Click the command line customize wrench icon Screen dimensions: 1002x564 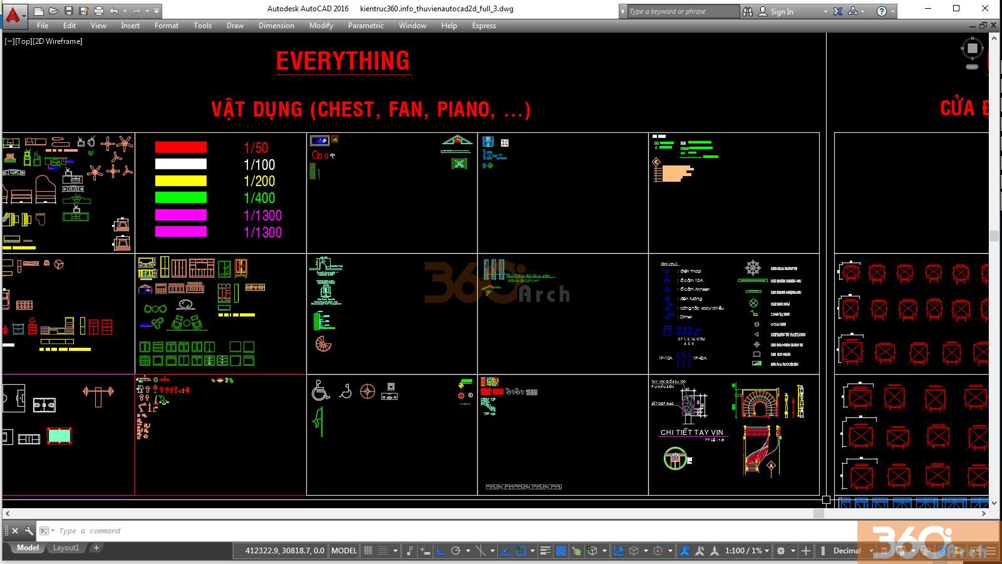click(x=29, y=531)
